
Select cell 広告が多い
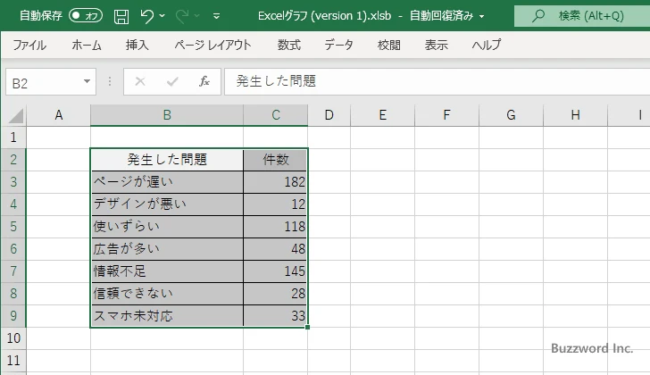167,249
